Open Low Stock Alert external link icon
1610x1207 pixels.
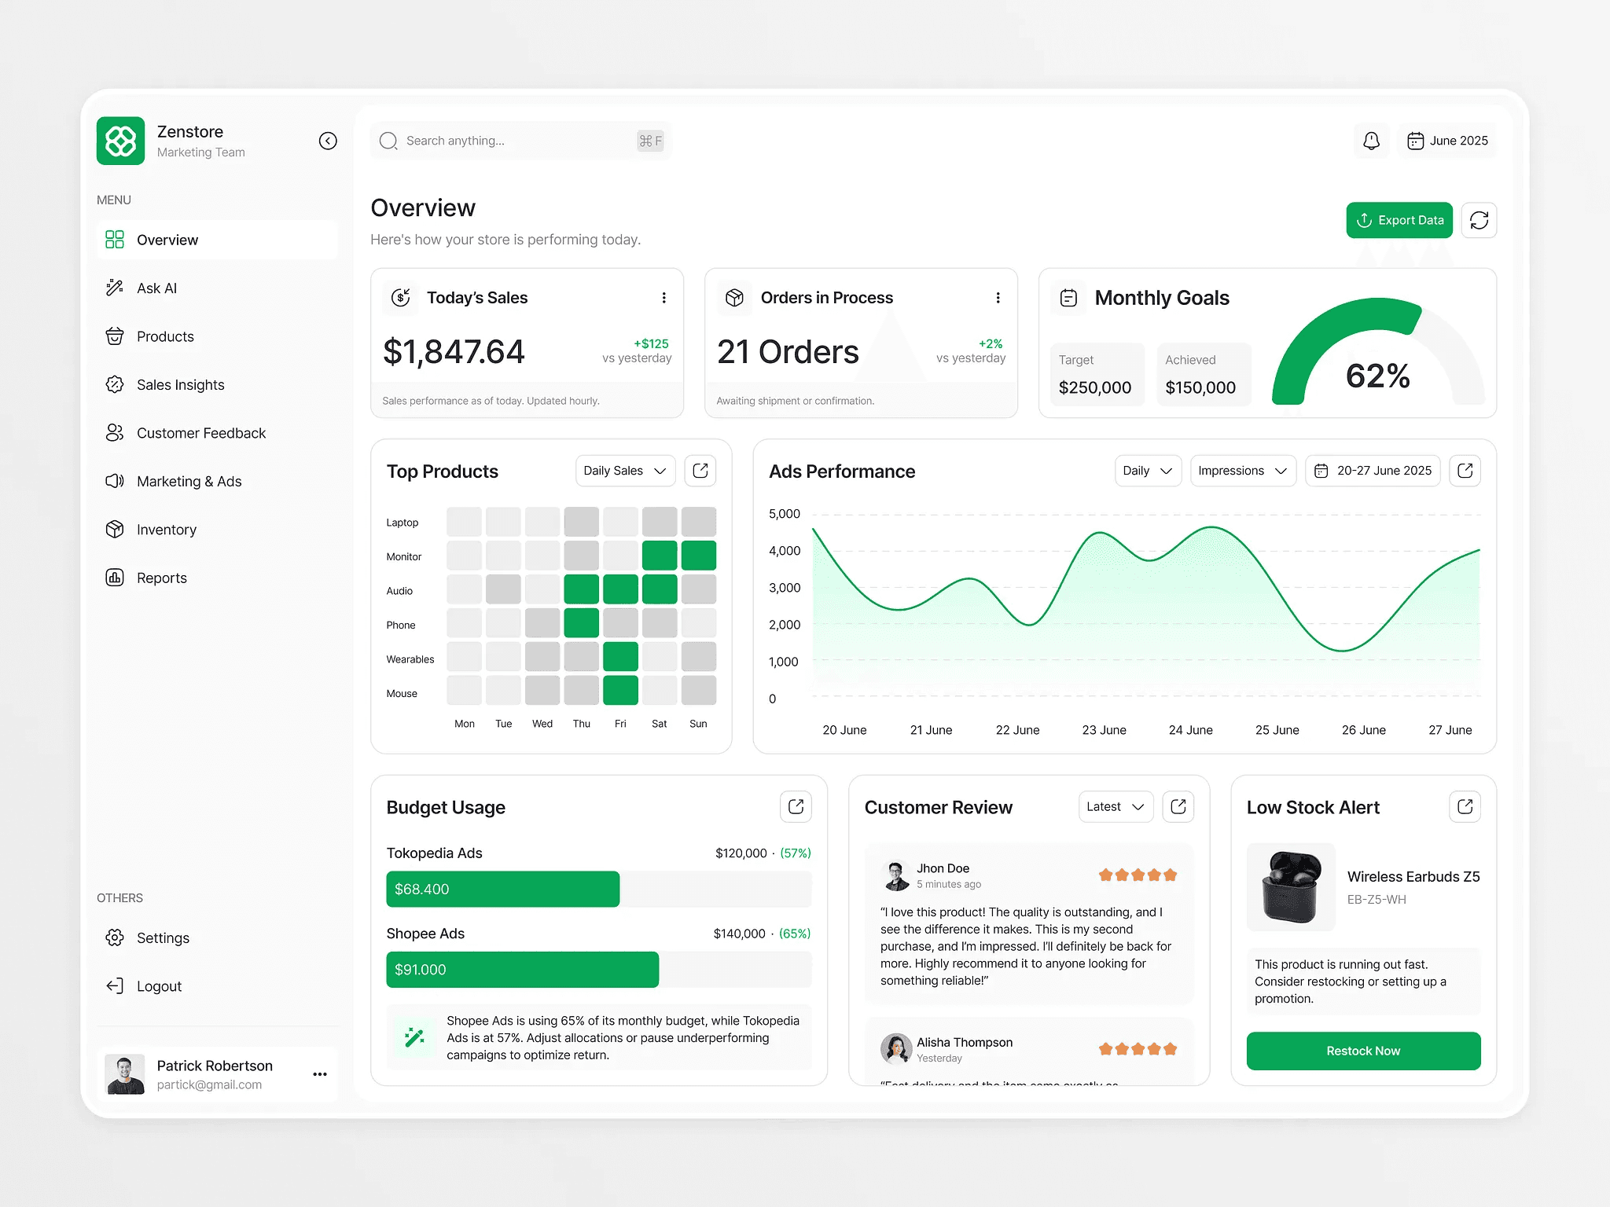(1465, 807)
